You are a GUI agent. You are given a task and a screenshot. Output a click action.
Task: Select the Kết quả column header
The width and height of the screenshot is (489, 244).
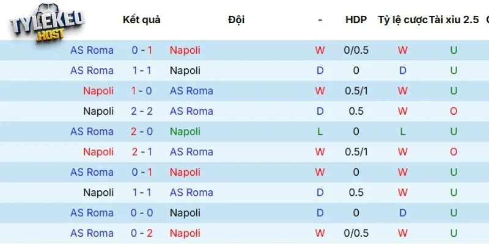point(141,20)
